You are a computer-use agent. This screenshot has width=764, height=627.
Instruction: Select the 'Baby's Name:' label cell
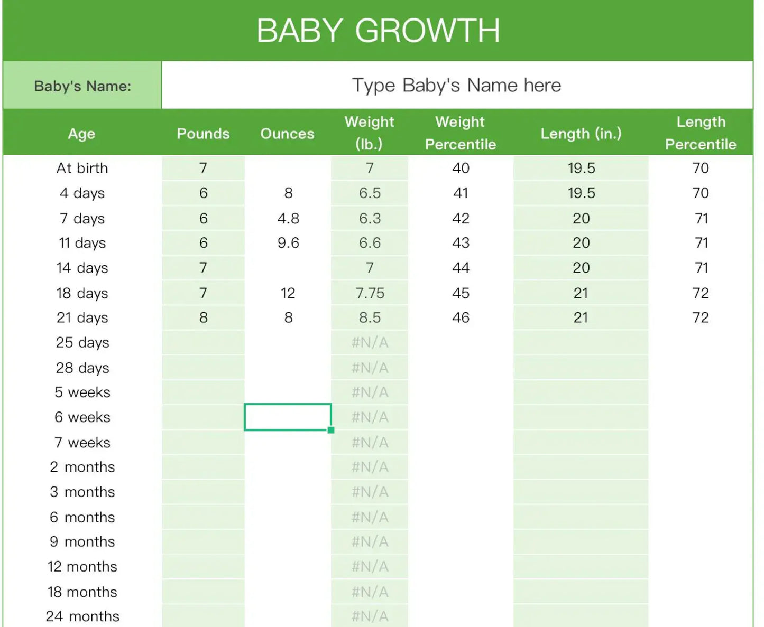tap(82, 86)
